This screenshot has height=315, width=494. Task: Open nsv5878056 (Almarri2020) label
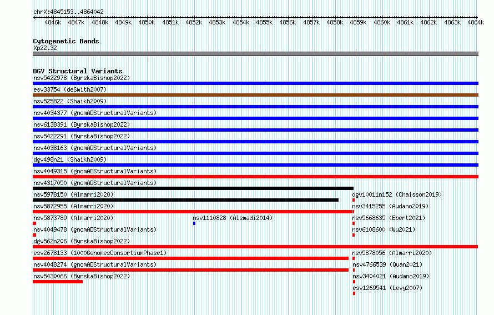[392, 253]
